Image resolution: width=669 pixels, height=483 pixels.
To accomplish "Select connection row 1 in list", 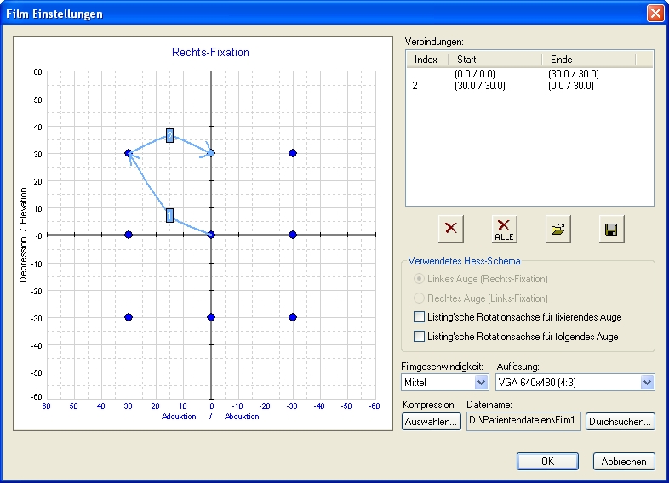I will [529, 74].
